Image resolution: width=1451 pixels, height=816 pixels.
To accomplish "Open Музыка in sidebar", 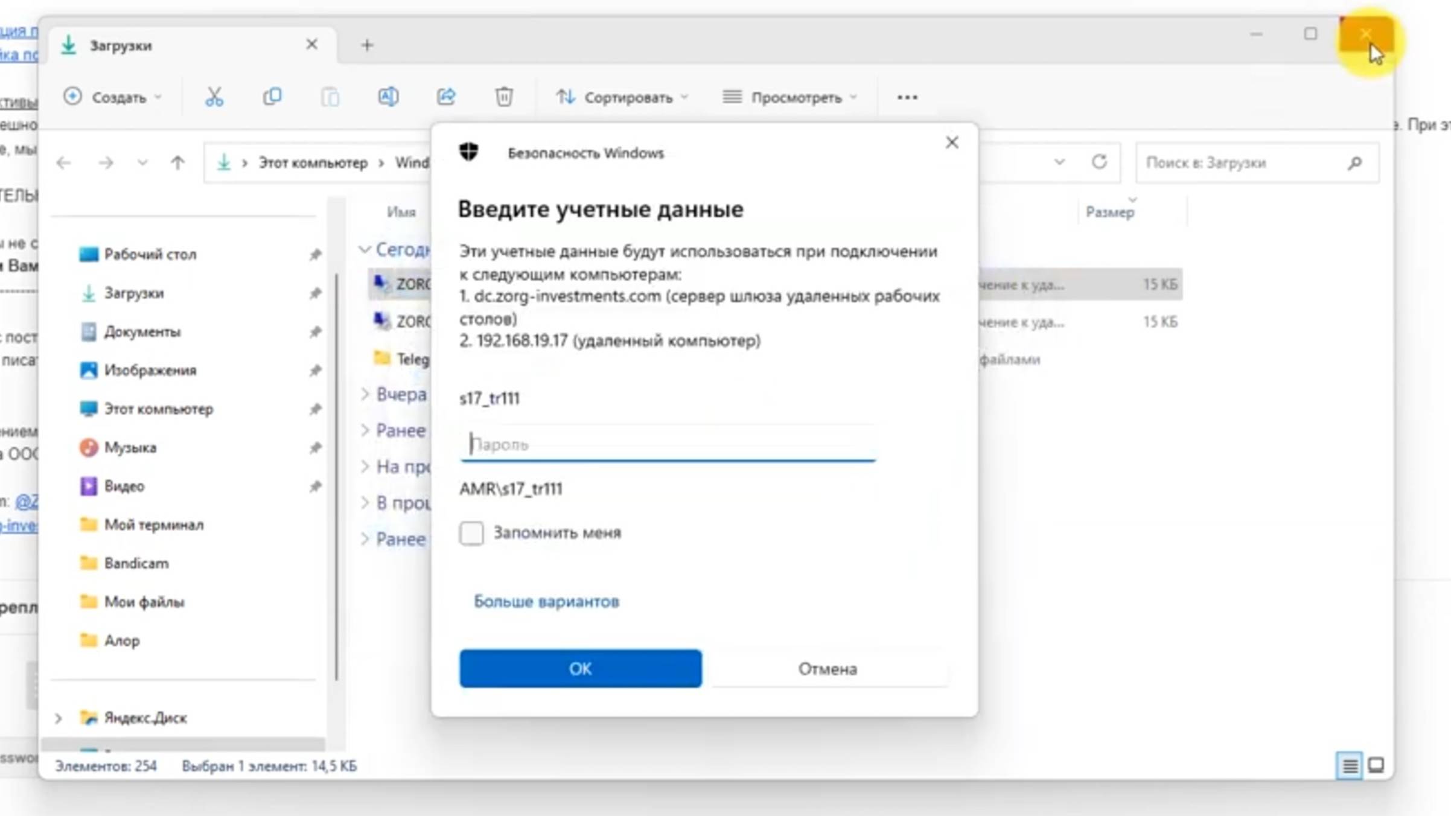I will [130, 447].
